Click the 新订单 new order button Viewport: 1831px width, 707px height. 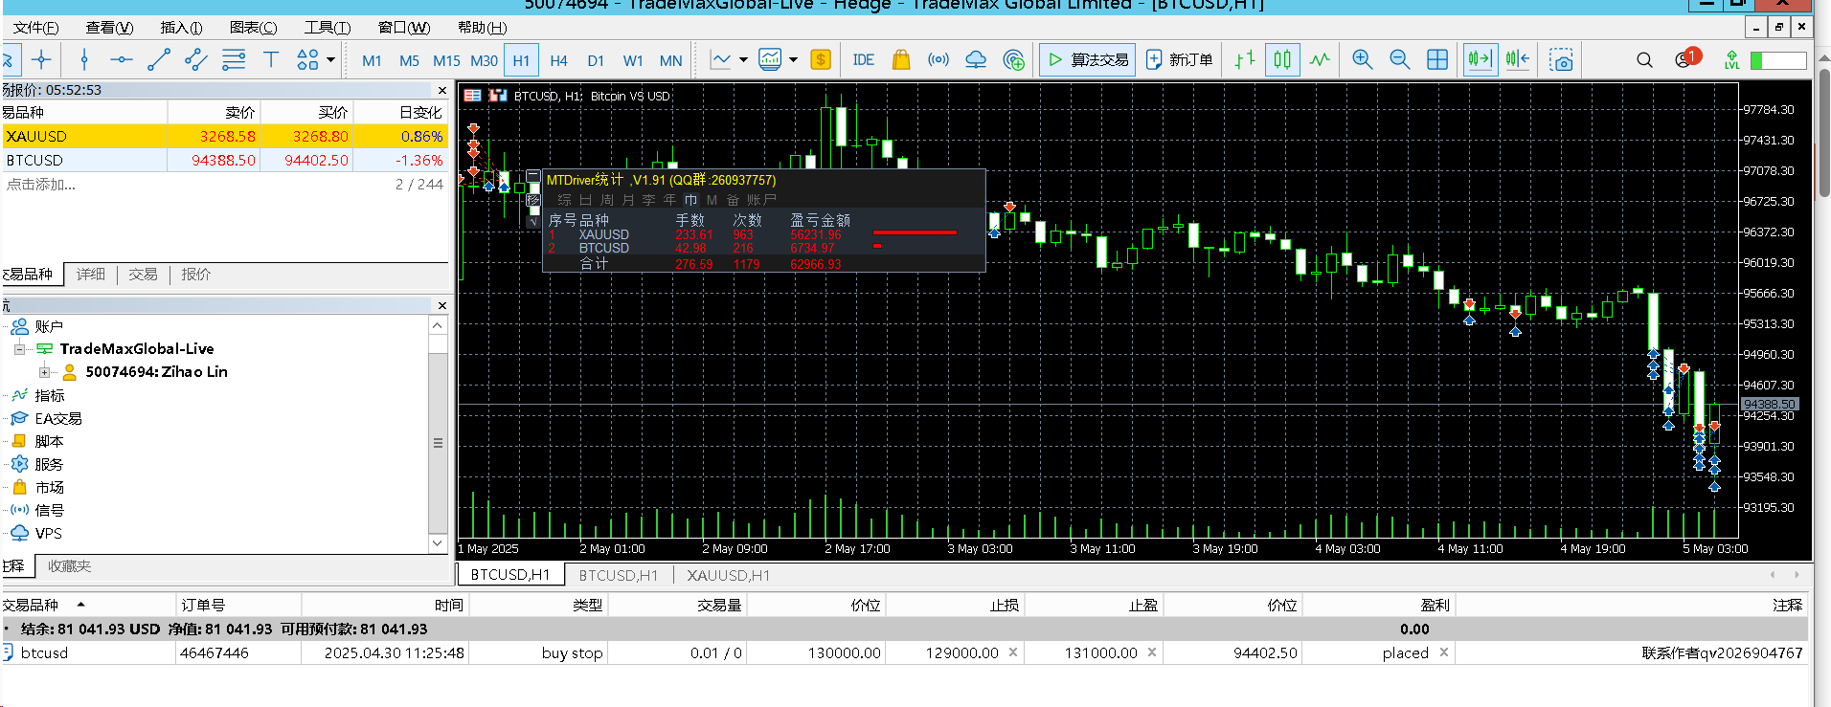click(1180, 60)
